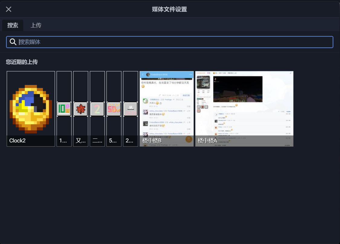The width and height of the screenshot is (340, 244).
Task: Click the 楼中楼B caption text
Action: [x=152, y=141]
